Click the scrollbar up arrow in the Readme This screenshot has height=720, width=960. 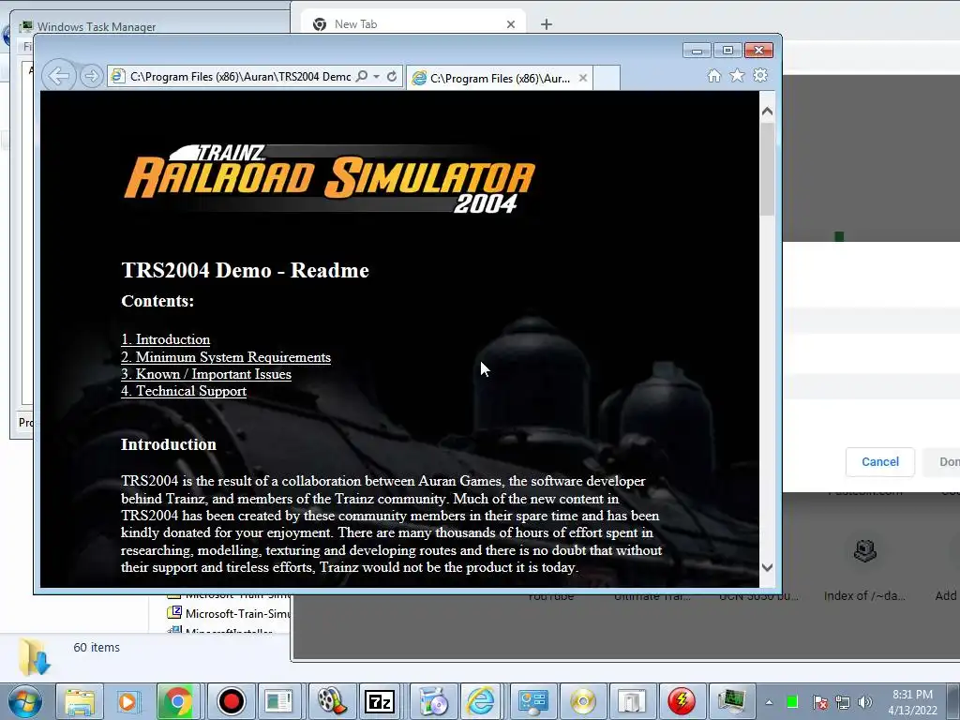coord(767,112)
